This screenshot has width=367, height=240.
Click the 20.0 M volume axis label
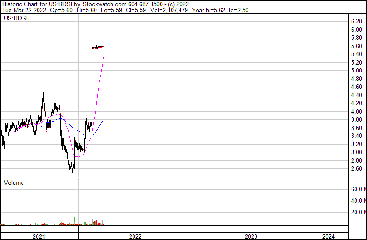358,212
